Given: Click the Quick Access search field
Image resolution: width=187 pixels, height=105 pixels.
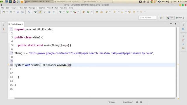Looking at the screenshot, I should 147,17.
